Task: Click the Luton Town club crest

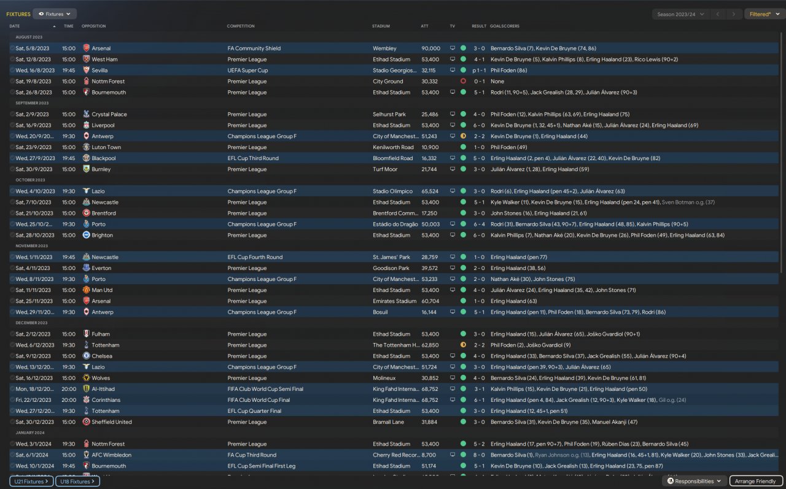Action: click(86, 148)
